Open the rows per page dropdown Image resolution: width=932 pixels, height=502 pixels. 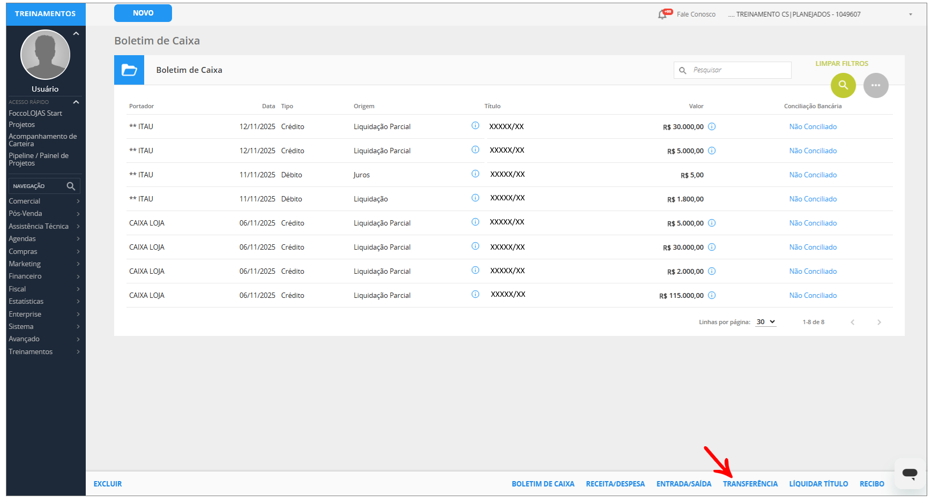click(765, 322)
